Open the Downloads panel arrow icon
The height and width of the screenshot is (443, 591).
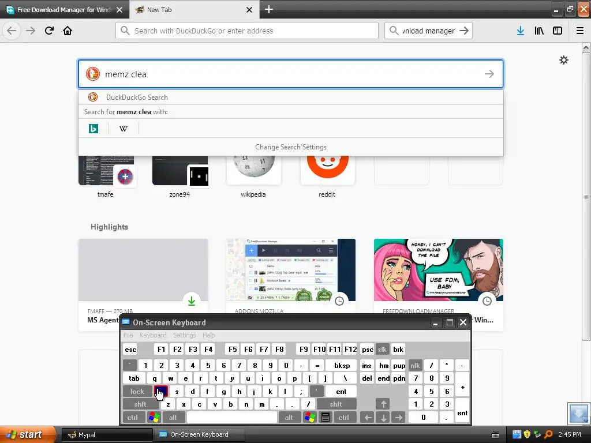[x=521, y=31]
